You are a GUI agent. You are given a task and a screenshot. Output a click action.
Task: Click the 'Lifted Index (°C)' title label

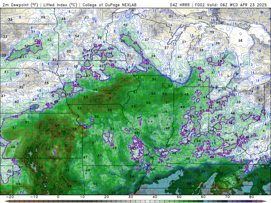click(x=60, y=5)
